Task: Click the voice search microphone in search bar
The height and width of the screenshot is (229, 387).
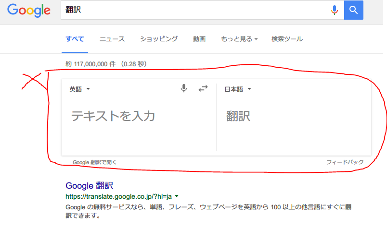Action: pos(335,10)
